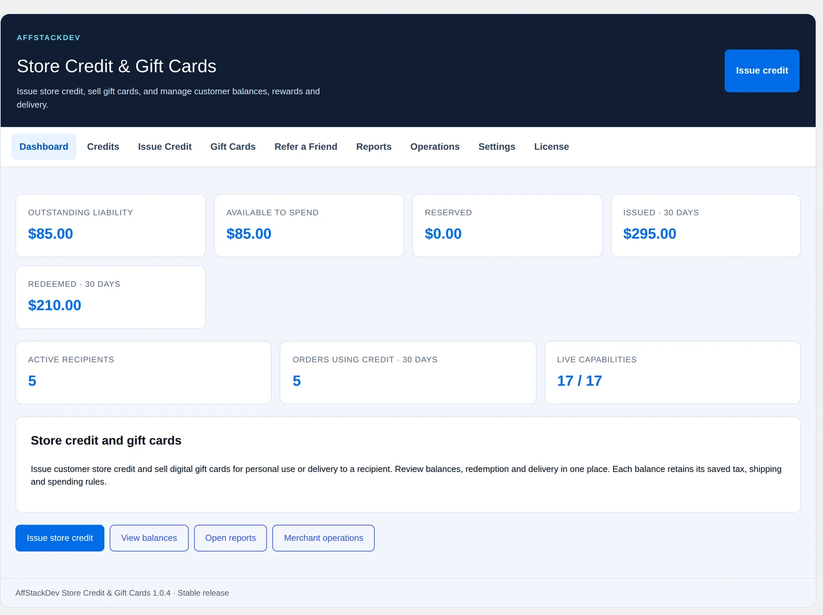
Task: Open View balances
Action: tap(149, 538)
